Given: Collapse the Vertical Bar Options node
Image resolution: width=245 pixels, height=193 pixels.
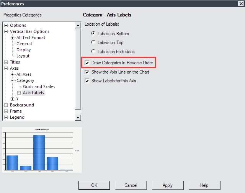Looking at the screenshot, I should pos(6,32).
